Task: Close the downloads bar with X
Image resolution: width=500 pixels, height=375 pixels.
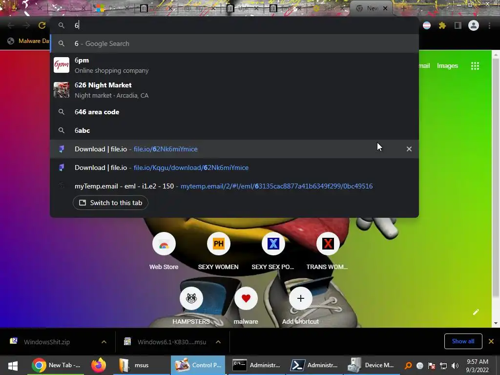Action: (x=491, y=341)
